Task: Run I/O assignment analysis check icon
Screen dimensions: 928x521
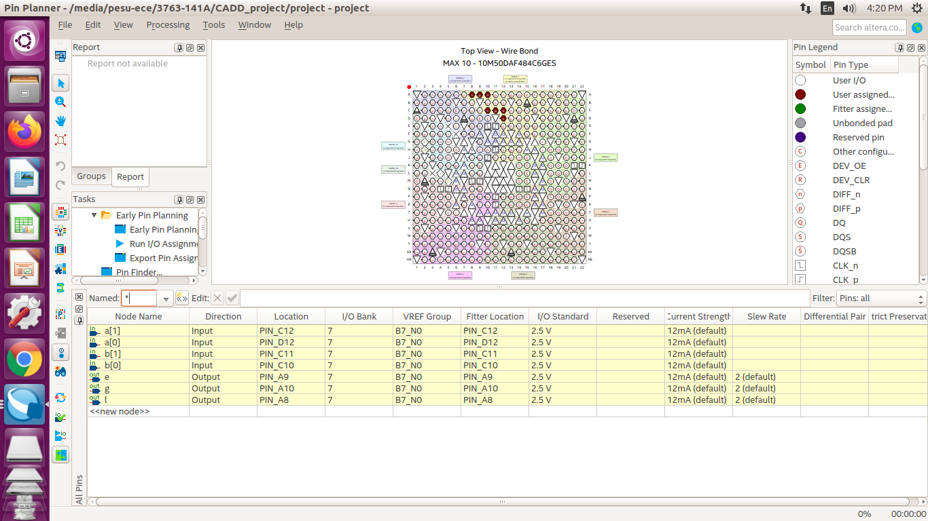Action: [x=60, y=417]
